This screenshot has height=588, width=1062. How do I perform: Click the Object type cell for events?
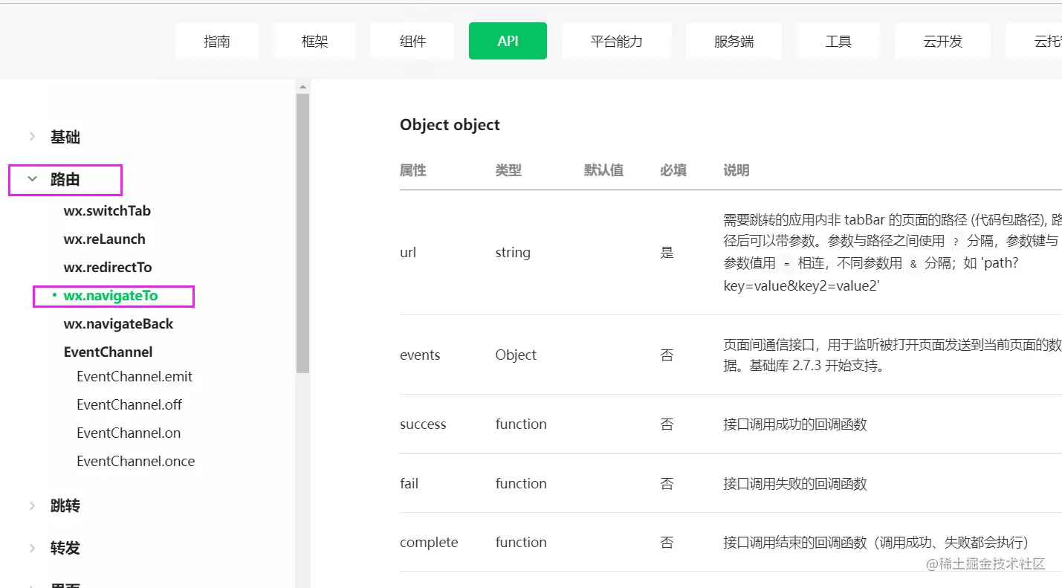pyautogui.click(x=516, y=355)
